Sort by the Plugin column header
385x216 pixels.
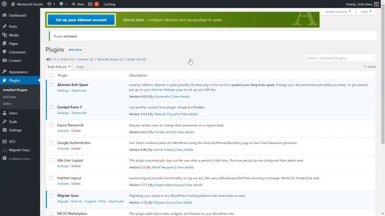pos(63,76)
